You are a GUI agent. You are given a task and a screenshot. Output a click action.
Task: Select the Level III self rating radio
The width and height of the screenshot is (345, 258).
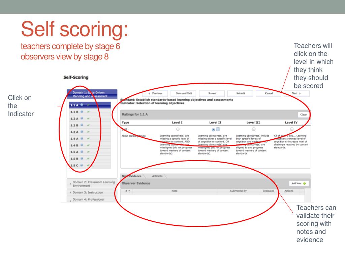(254, 129)
